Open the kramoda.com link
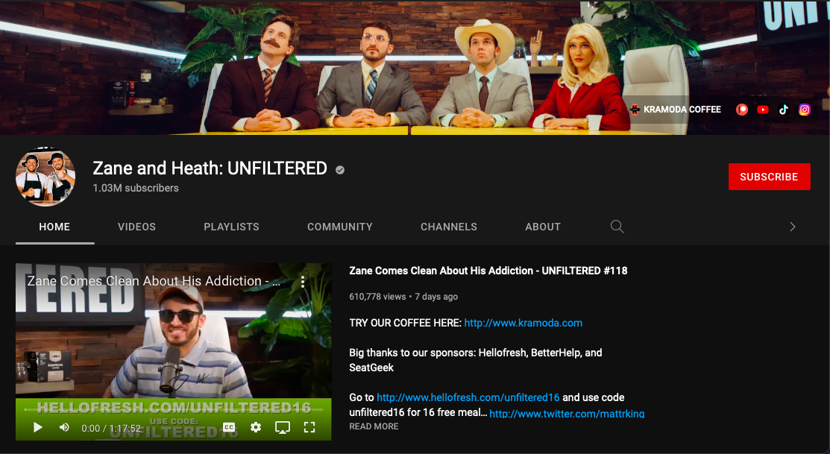This screenshot has width=830, height=454. (x=523, y=323)
